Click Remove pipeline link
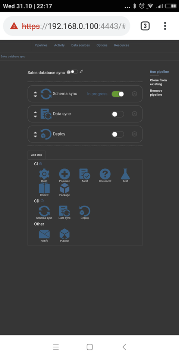Image resolution: width=179 pixels, height=359 pixels. coord(156,93)
